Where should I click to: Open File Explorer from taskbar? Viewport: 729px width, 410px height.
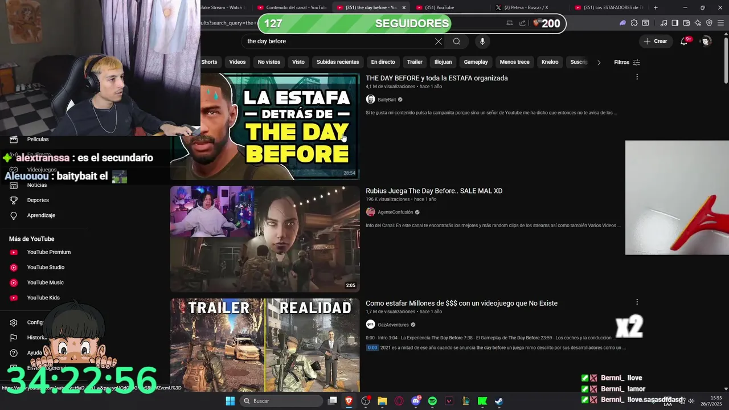tap(382, 401)
